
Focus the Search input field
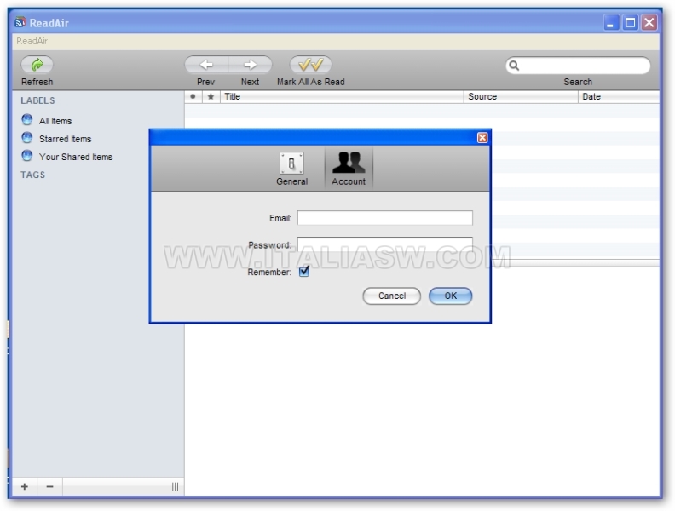tap(578, 66)
